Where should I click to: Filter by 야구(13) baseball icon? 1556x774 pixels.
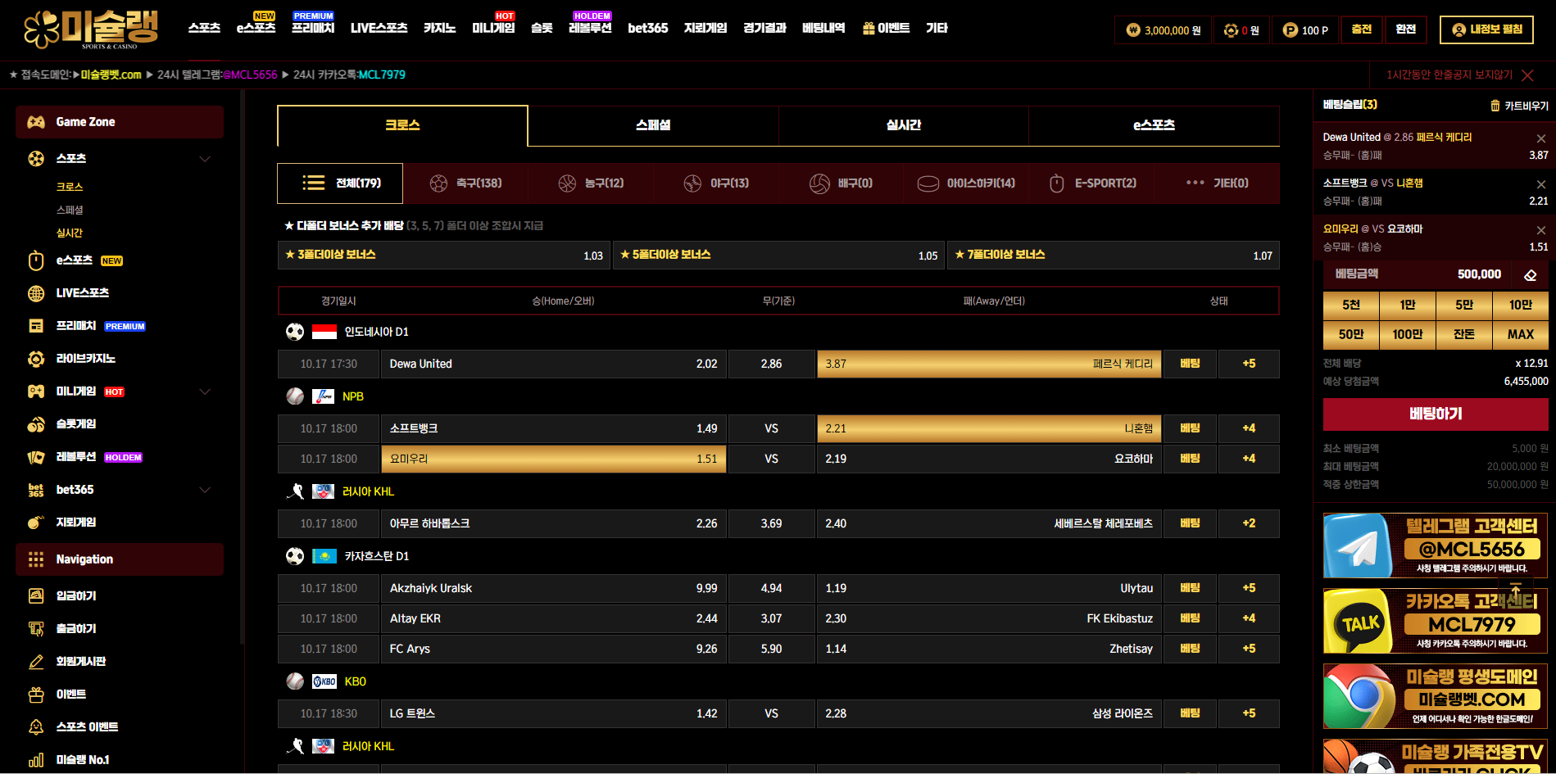[692, 183]
